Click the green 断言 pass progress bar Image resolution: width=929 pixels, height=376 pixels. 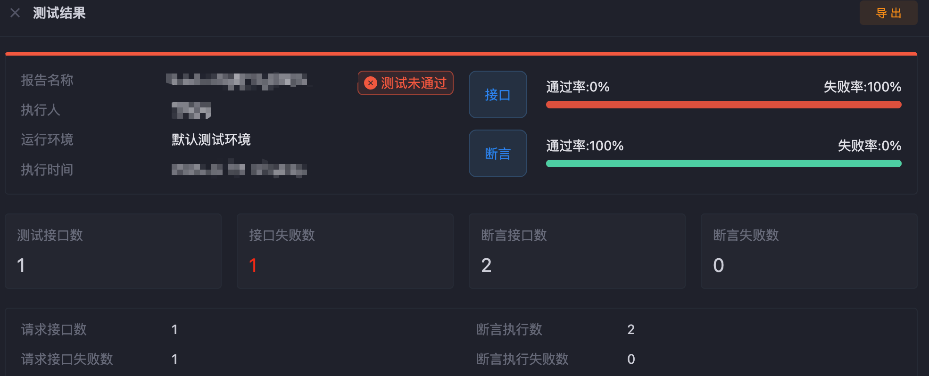(723, 163)
